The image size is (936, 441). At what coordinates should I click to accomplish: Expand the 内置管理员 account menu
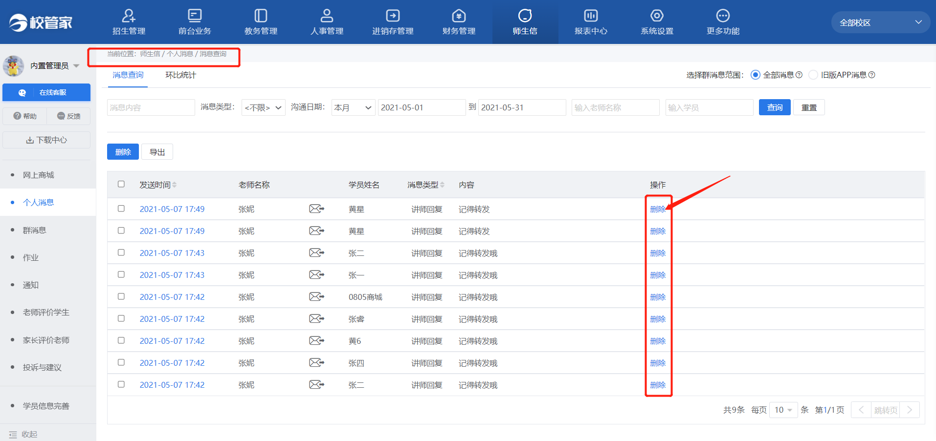(x=76, y=66)
